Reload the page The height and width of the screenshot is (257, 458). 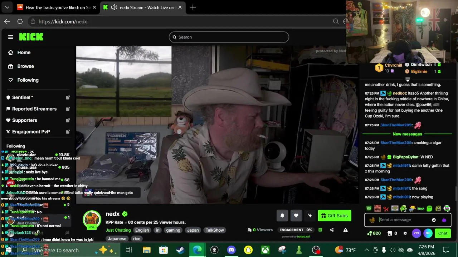(x=20, y=21)
